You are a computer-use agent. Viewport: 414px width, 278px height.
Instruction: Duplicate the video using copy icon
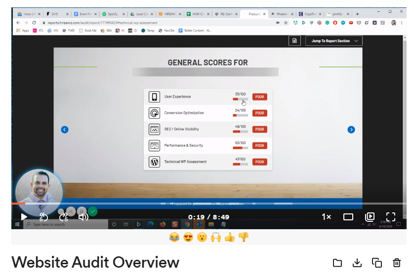(x=377, y=263)
